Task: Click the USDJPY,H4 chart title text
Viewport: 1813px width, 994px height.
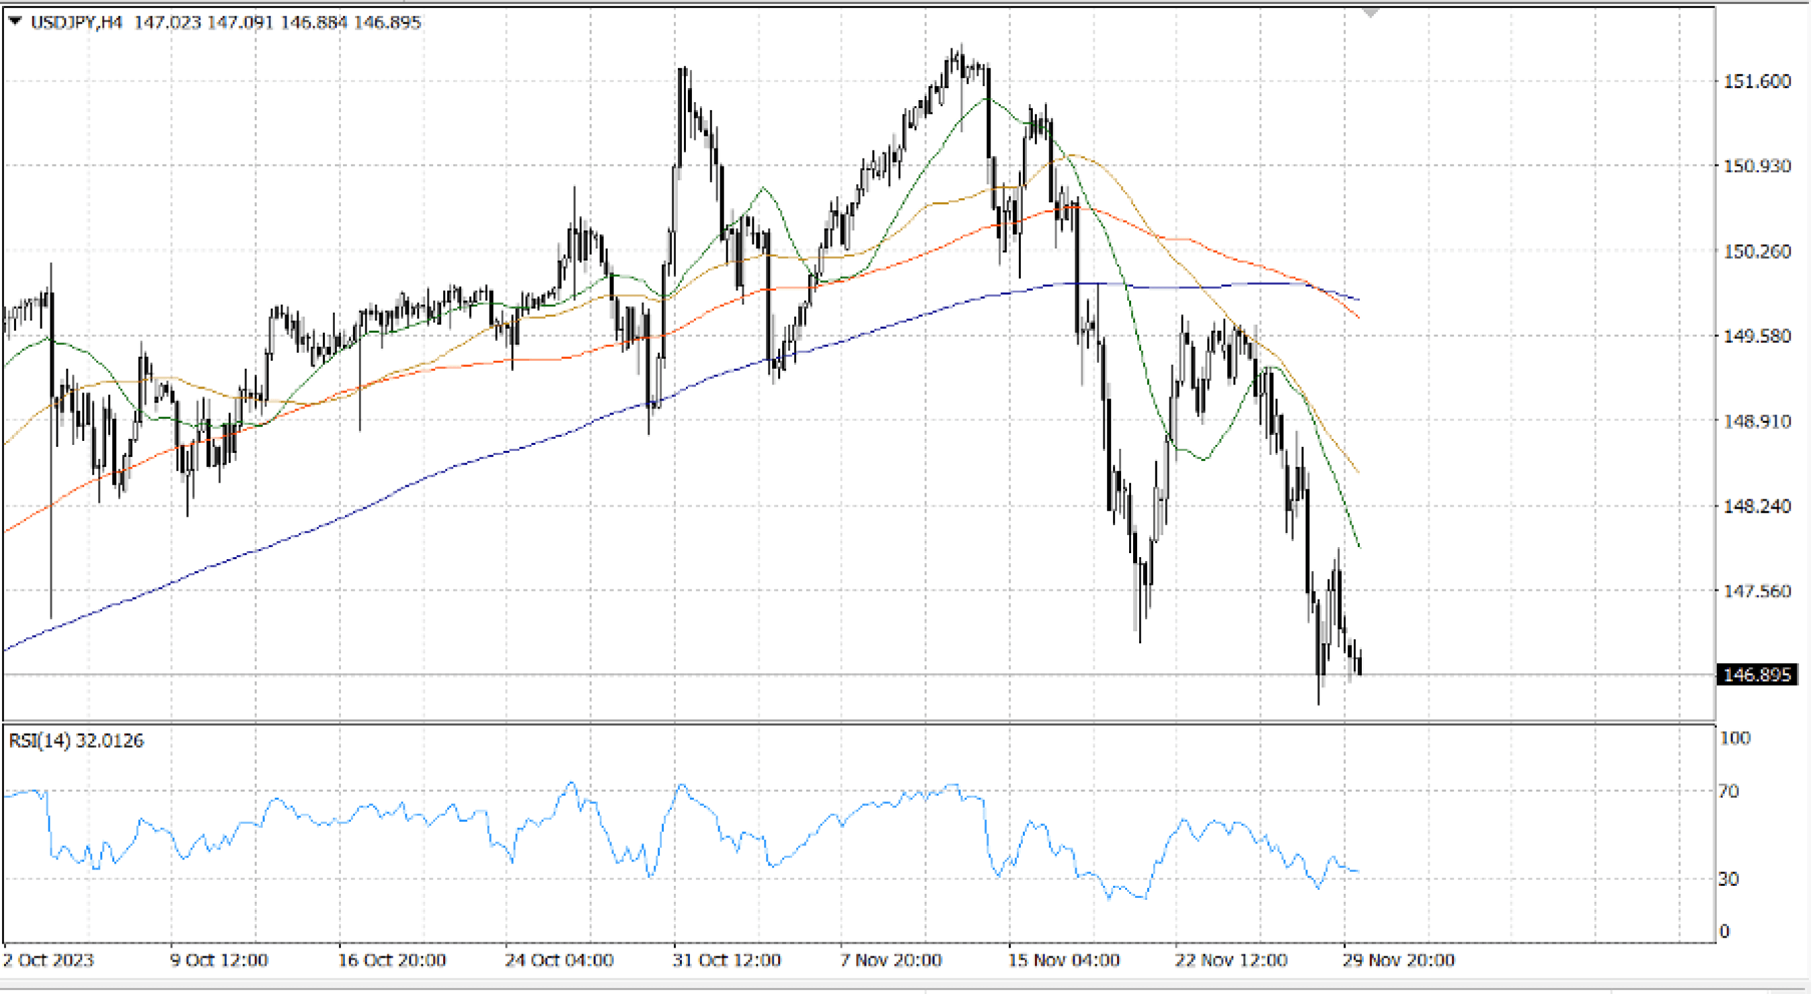Action: (76, 22)
